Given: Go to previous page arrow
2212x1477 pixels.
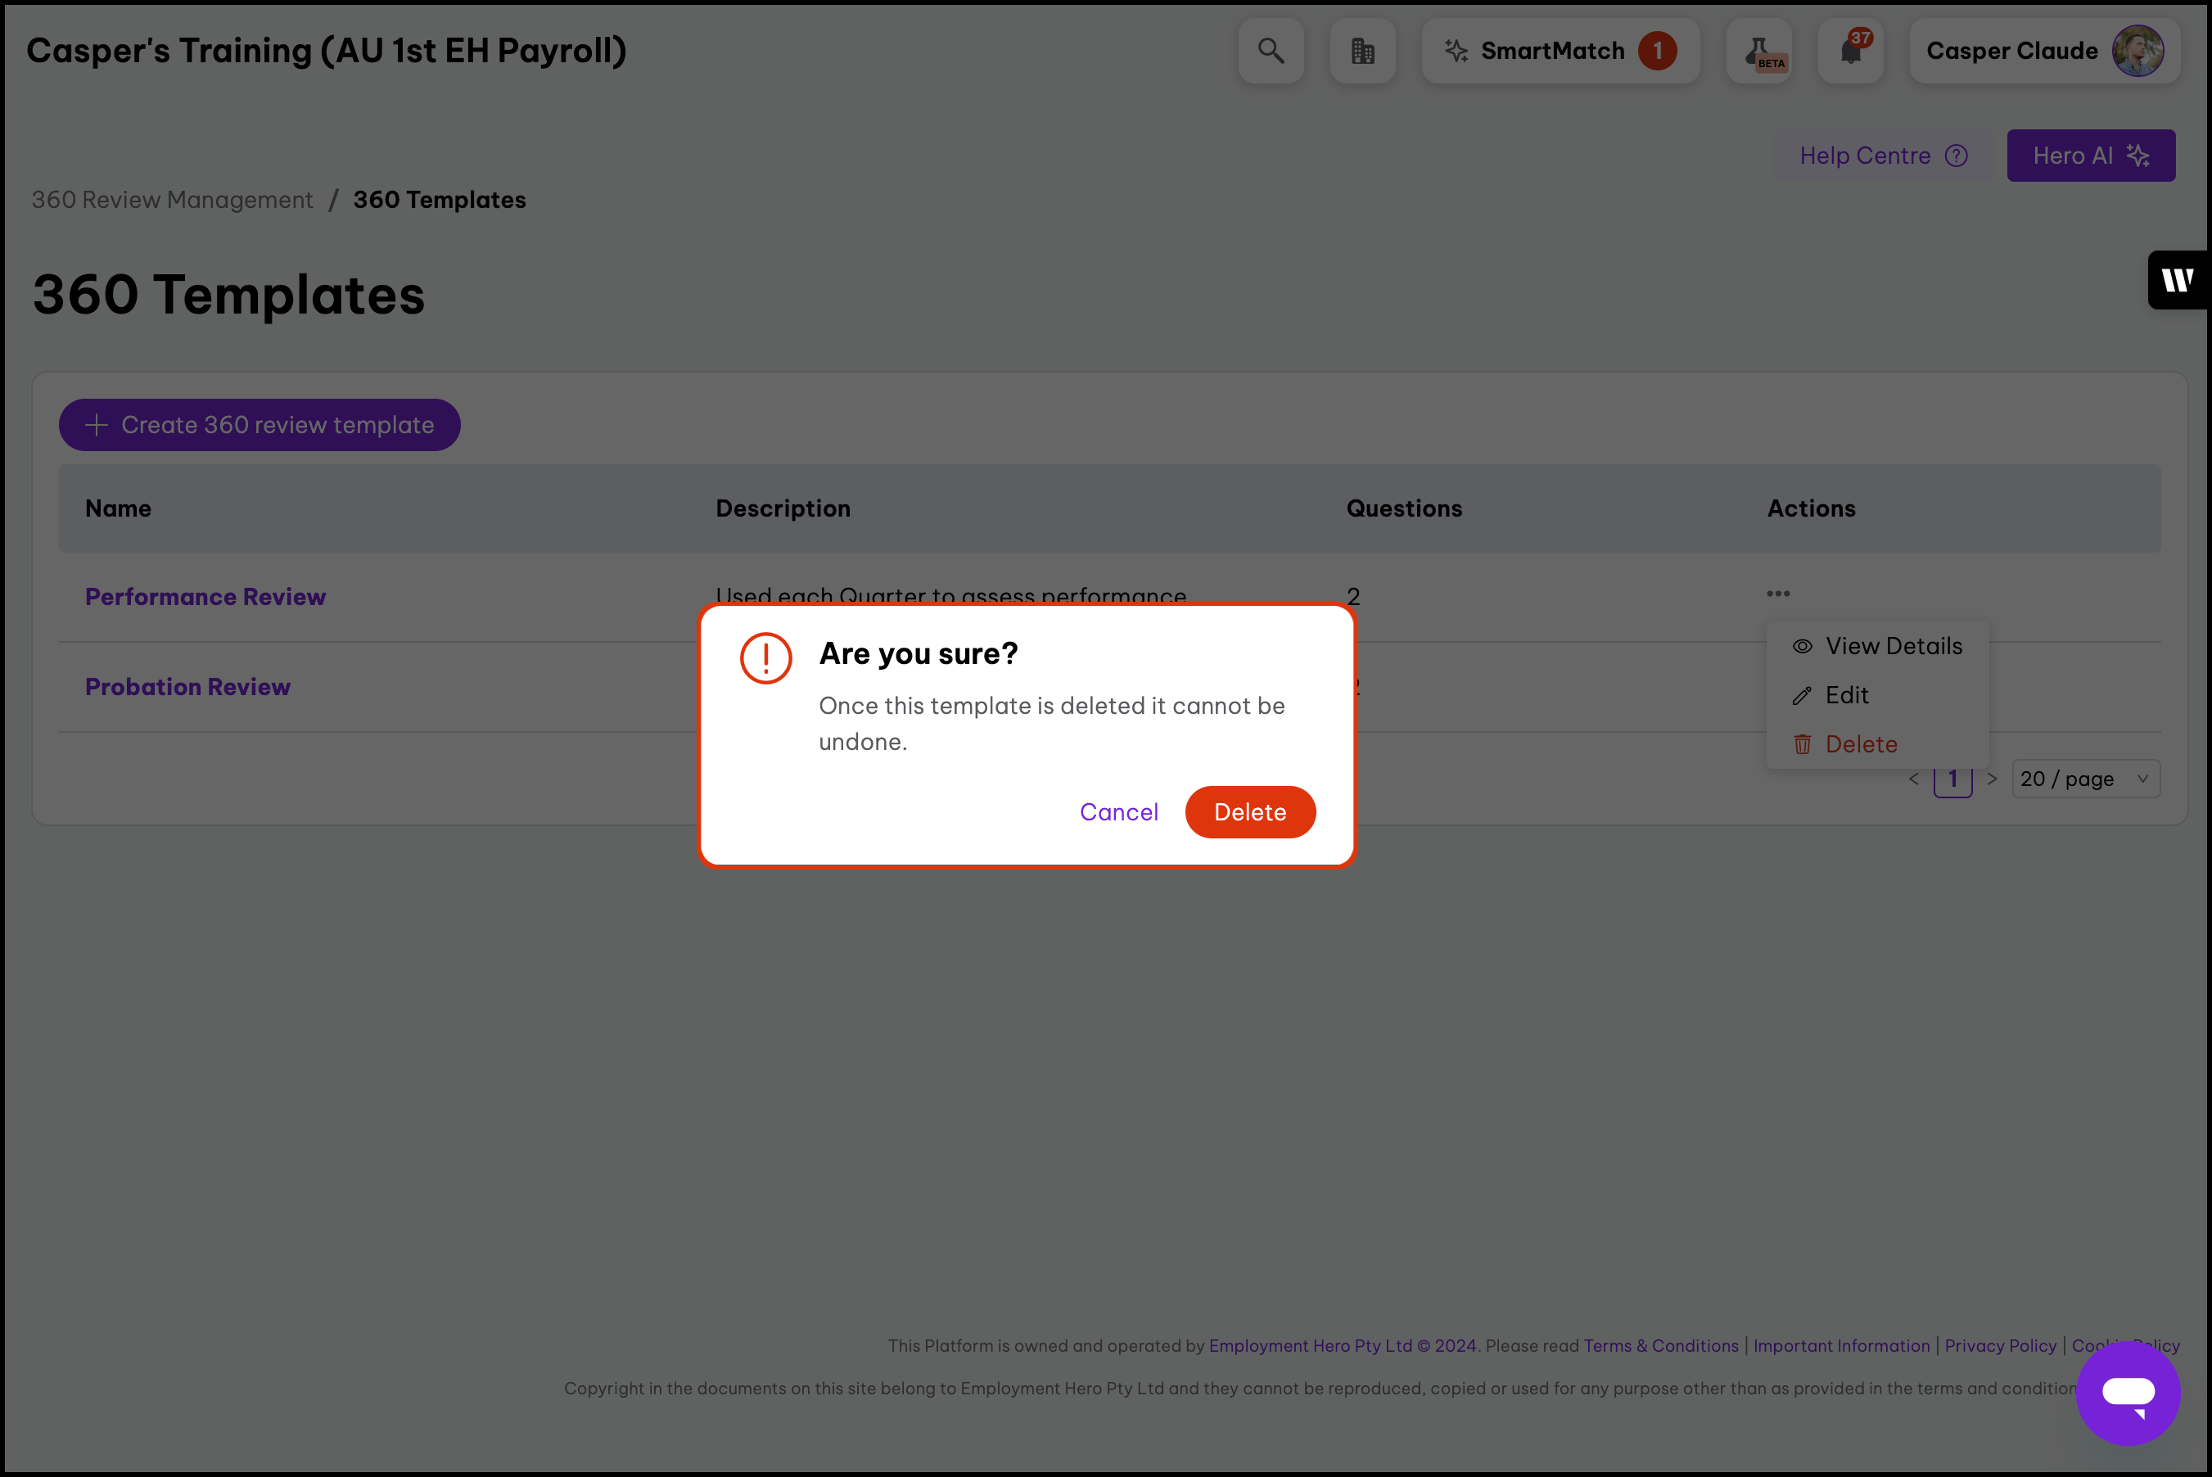Looking at the screenshot, I should (1913, 779).
